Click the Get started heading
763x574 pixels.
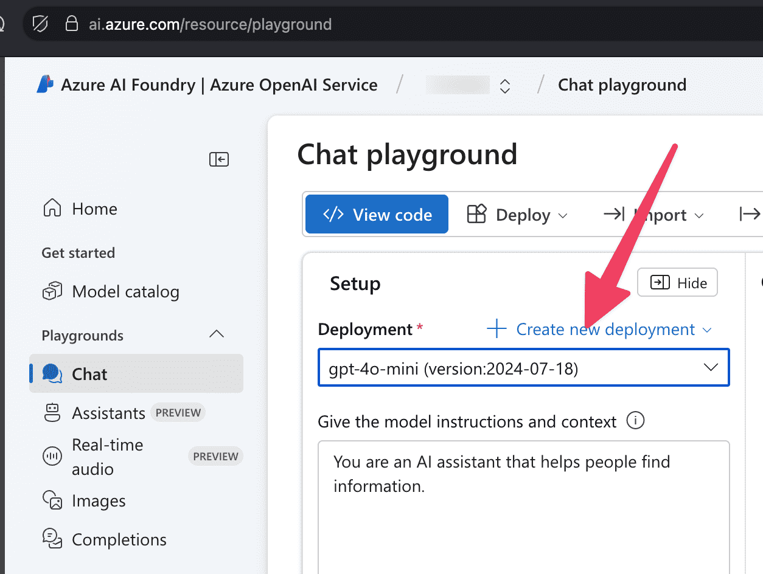click(78, 253)
